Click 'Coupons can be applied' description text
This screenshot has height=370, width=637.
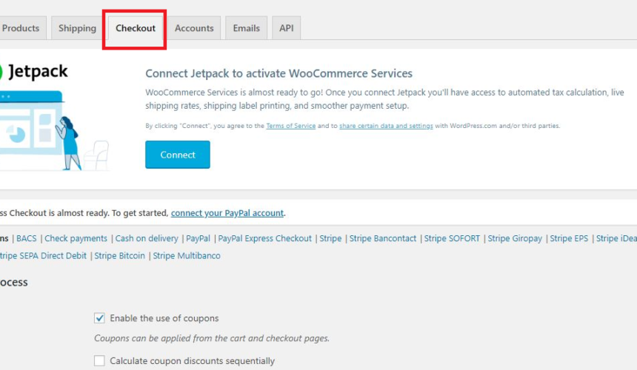tap(212, 338)
